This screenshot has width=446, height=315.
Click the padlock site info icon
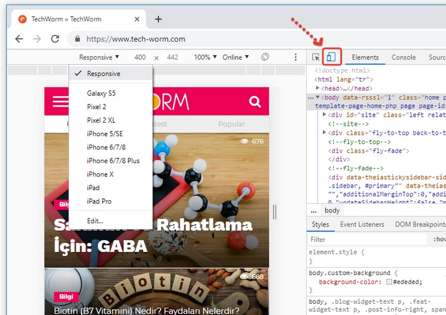pos(77,39)
